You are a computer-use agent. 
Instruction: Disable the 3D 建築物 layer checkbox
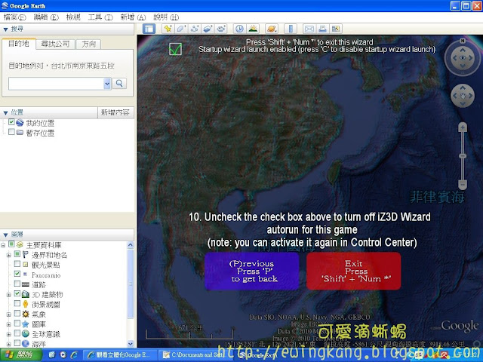17,293
